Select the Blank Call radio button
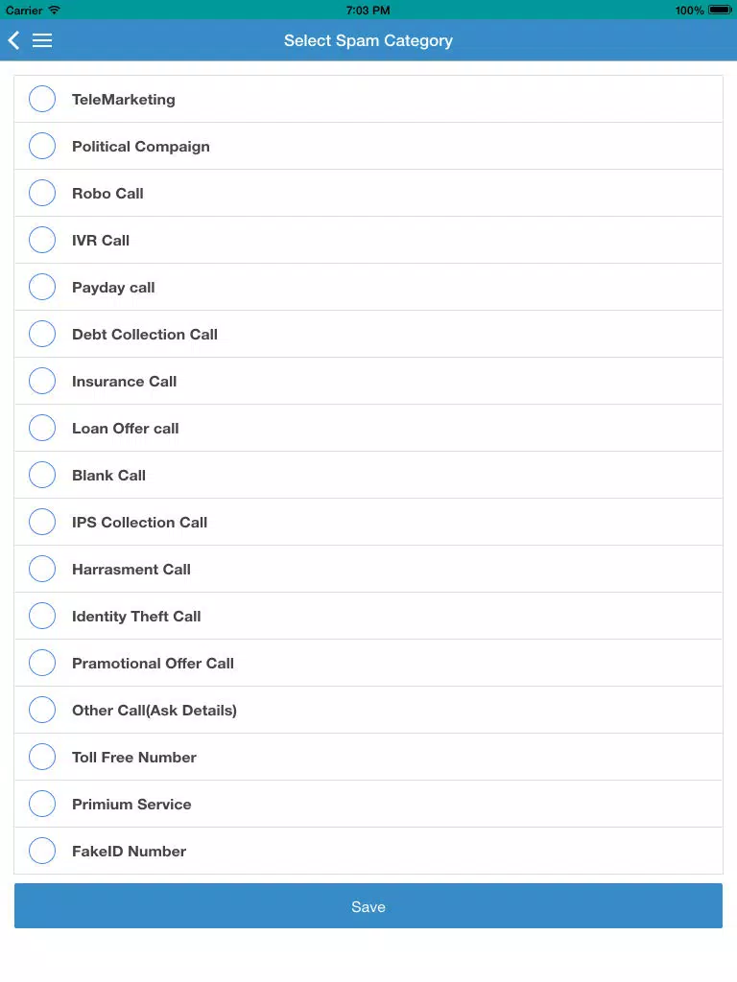The image size is (737, 982). click(42, 475)
